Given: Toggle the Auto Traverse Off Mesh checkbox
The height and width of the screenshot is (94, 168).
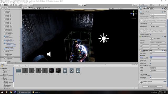Looking at the screenshot, I should (x=151, y=76).
